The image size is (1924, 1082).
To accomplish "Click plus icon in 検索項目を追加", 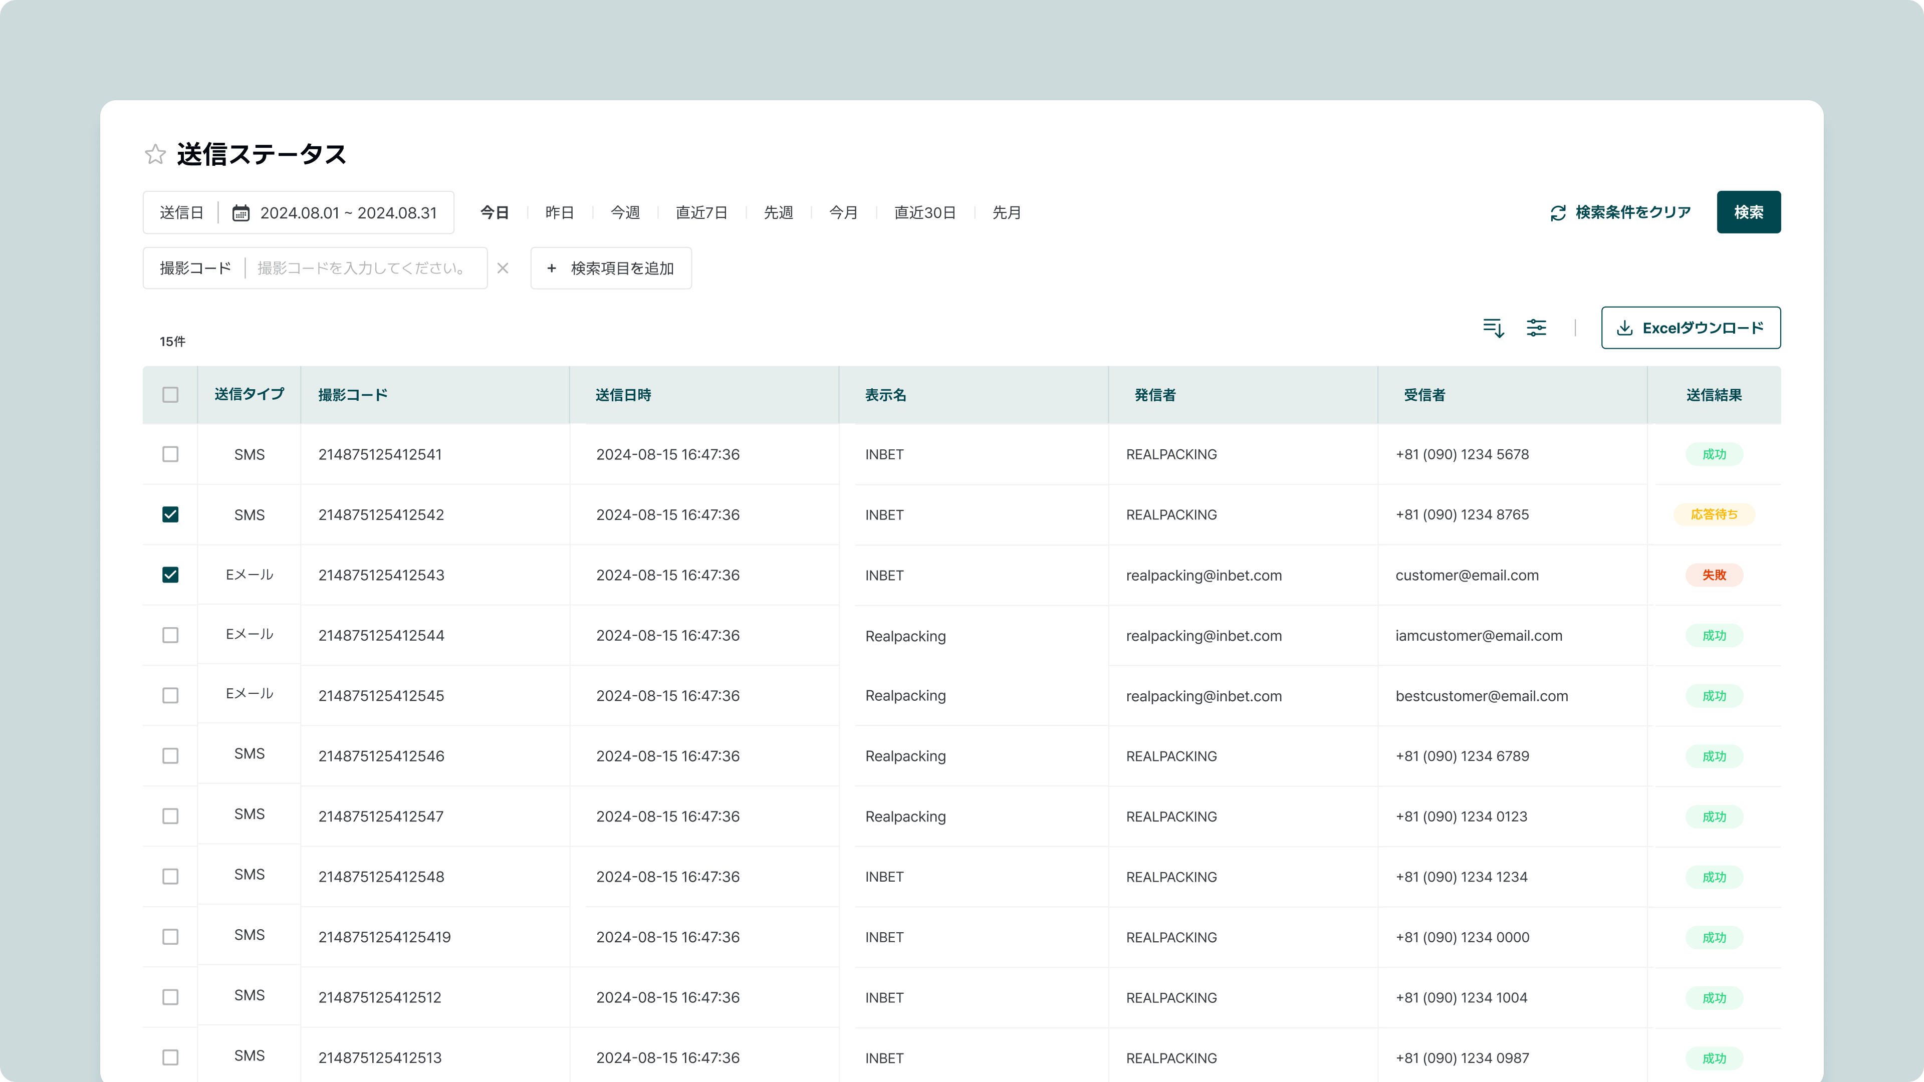I will click(551, 268).
